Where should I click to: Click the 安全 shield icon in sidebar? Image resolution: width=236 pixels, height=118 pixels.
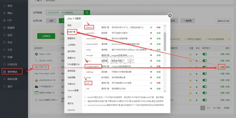(x=4, y=42)
